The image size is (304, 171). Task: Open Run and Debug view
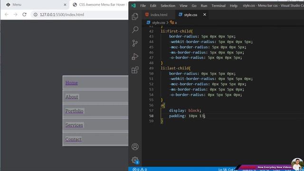pos(135,57)
